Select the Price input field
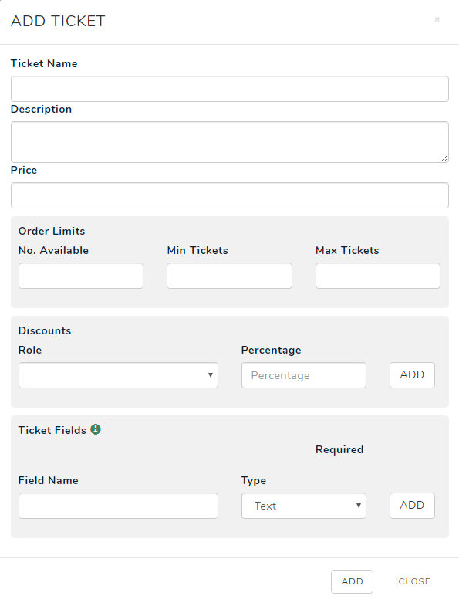The width and height of the screenshot is (459, 603). (230, 195)
